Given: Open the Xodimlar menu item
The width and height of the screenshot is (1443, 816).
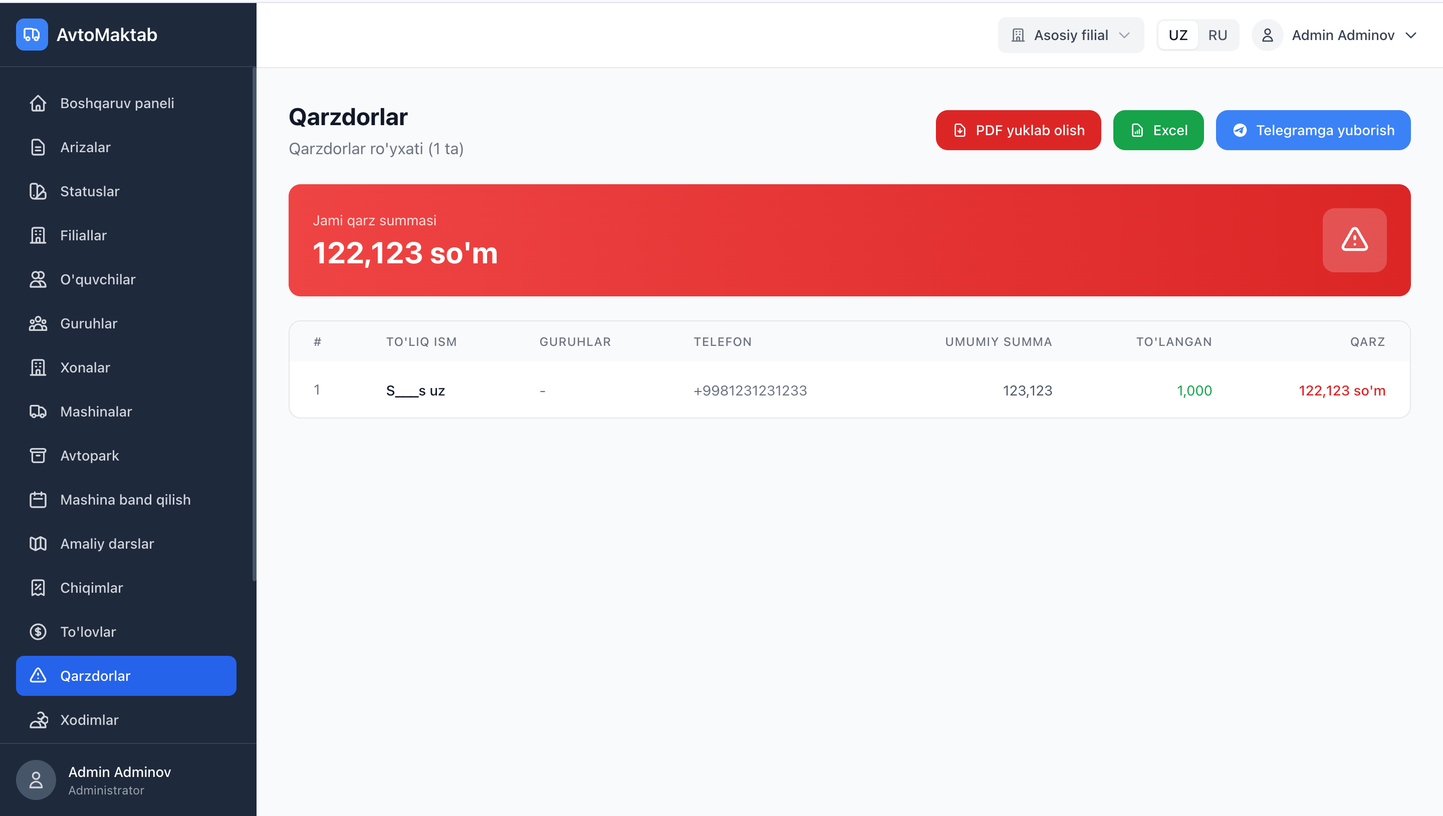Looking at the screenshot, I should [x=89, y=719].
